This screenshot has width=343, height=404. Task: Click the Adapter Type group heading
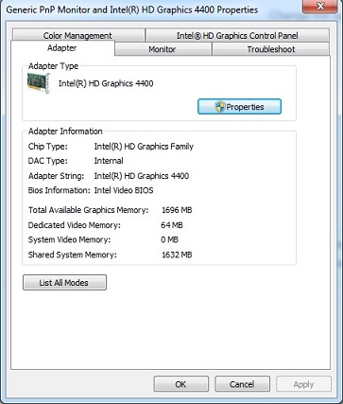(x=53, y=66)
